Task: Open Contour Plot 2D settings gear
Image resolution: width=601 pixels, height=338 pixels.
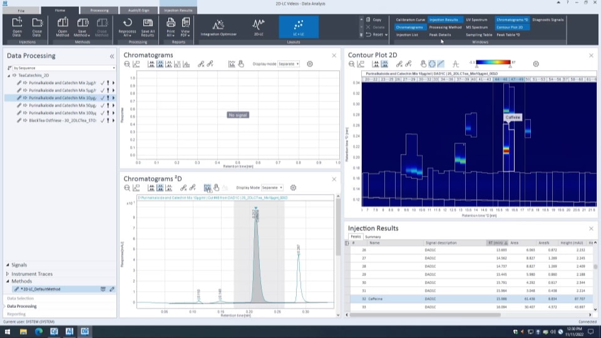Action: click(x=536, y=64)
